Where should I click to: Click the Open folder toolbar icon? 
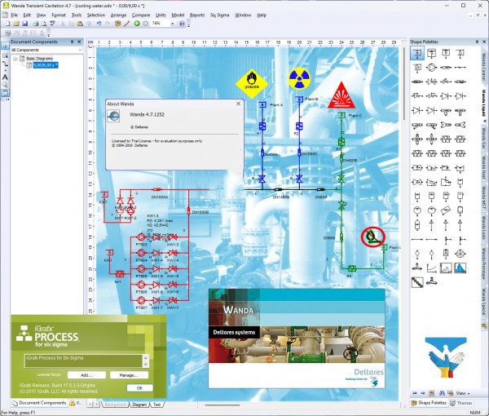tap(16, 24)
